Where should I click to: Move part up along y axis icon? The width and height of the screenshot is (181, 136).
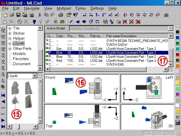tap(97, 15)
